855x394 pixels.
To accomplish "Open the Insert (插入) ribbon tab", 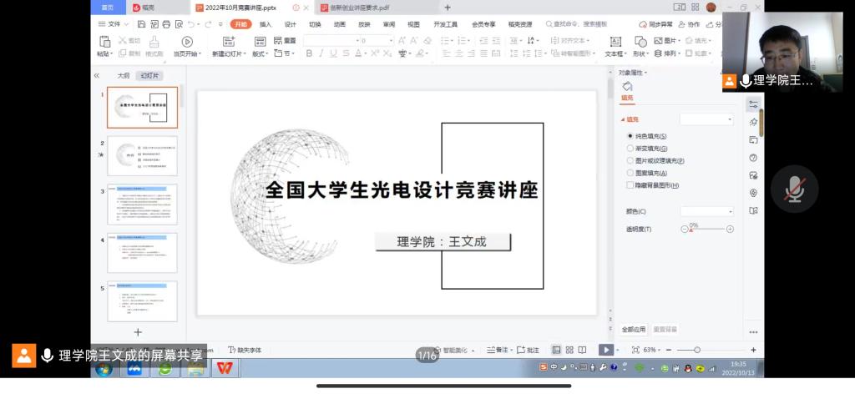I will click(266, 24).
